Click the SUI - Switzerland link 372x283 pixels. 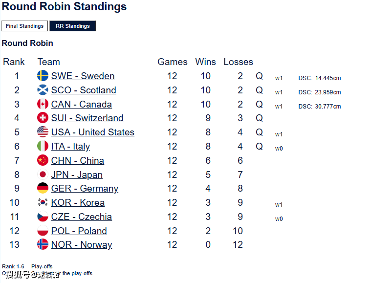pos(87,118)
